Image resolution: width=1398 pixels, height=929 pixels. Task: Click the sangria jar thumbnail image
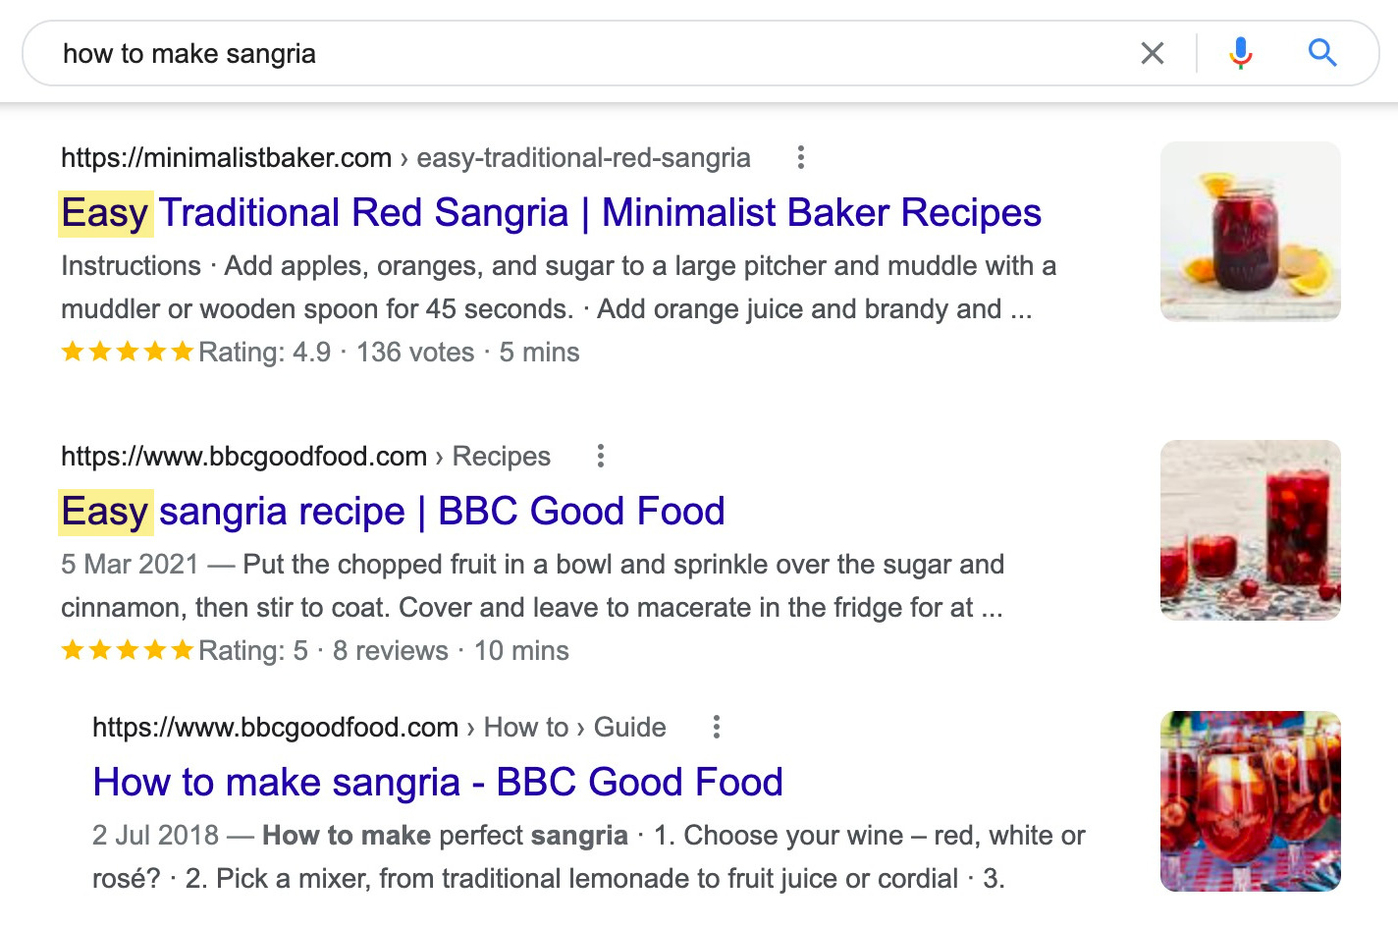(x=1250, y=232)
